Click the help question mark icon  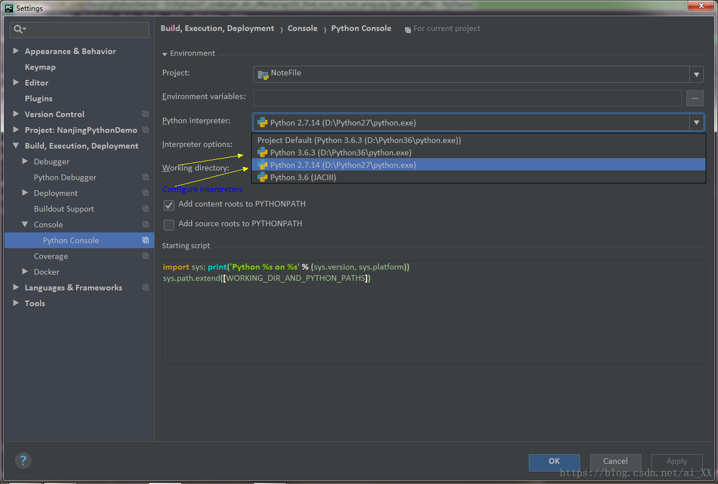pyautogui.click(x=23, y=461)
